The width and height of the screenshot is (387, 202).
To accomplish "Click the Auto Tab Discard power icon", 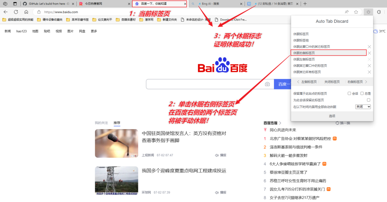I will (x=368, y=12).
